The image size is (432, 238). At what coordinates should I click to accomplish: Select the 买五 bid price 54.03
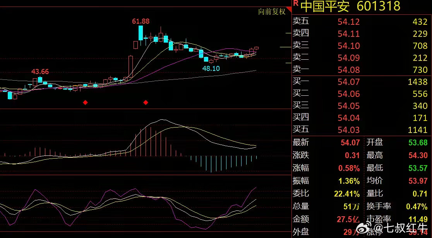(349, 130)
